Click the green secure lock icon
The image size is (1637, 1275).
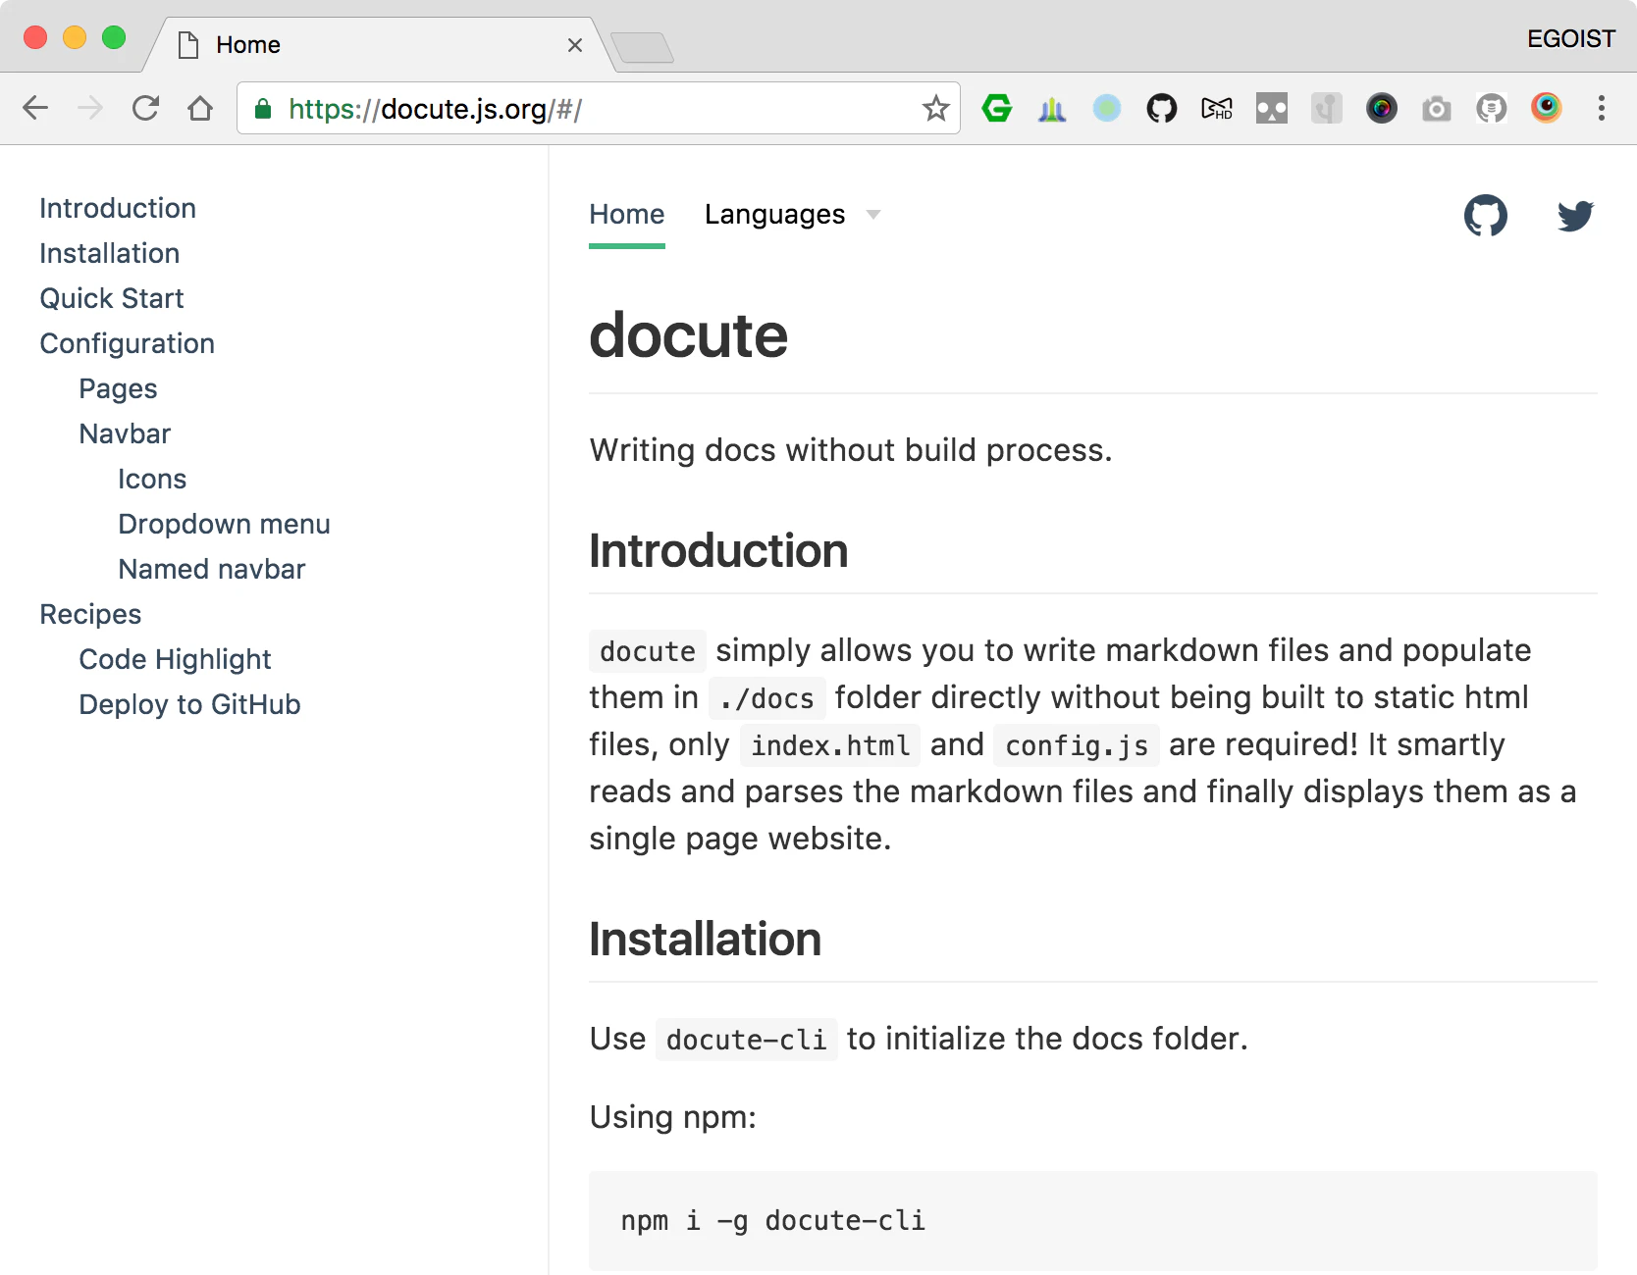262,108
